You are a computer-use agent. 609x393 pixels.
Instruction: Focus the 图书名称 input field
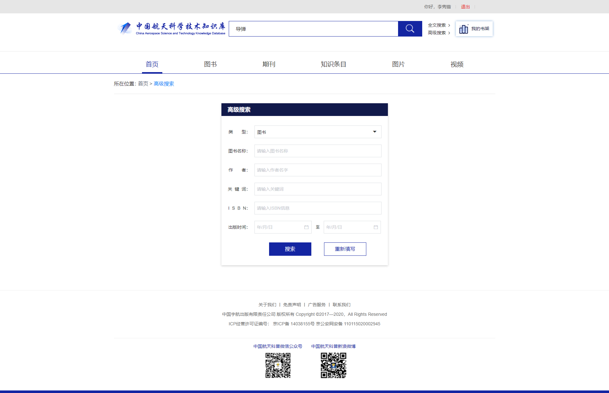[x=318, y=151]
